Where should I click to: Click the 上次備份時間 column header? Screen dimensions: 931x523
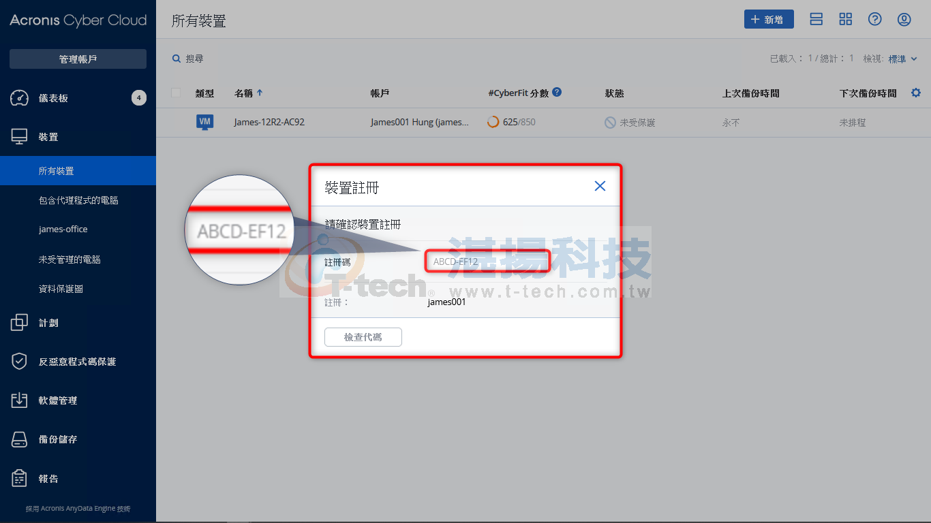(x=751, y=93)
